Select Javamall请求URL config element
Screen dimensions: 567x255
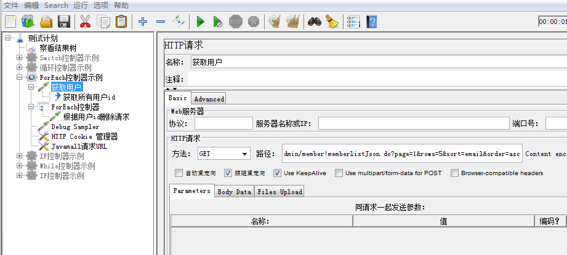click(79, 146)
